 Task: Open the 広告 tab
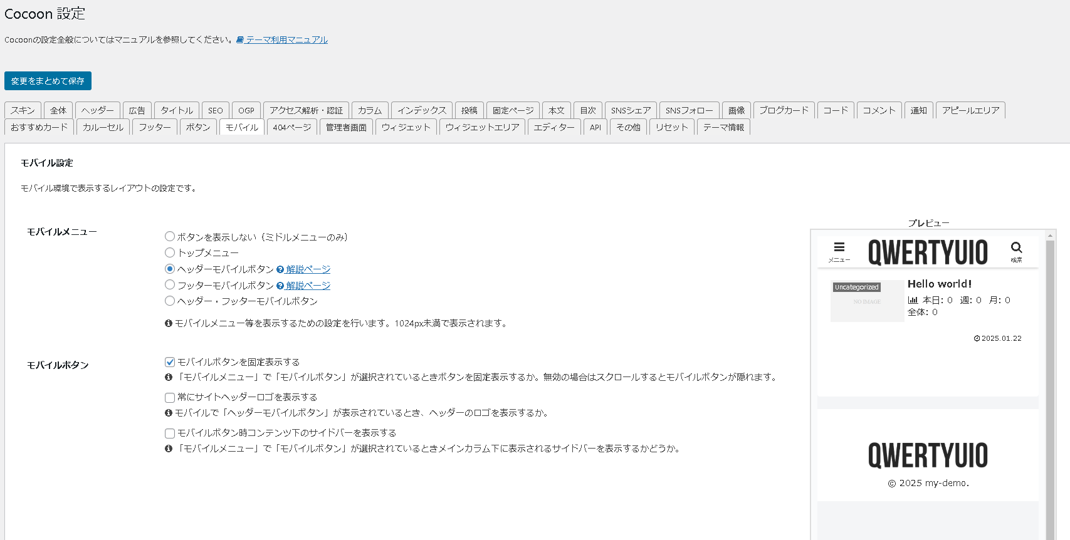[x=137, y=110]
